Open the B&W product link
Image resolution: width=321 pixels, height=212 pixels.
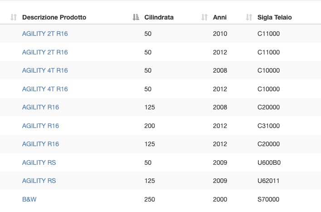click(x=29, y=199)
